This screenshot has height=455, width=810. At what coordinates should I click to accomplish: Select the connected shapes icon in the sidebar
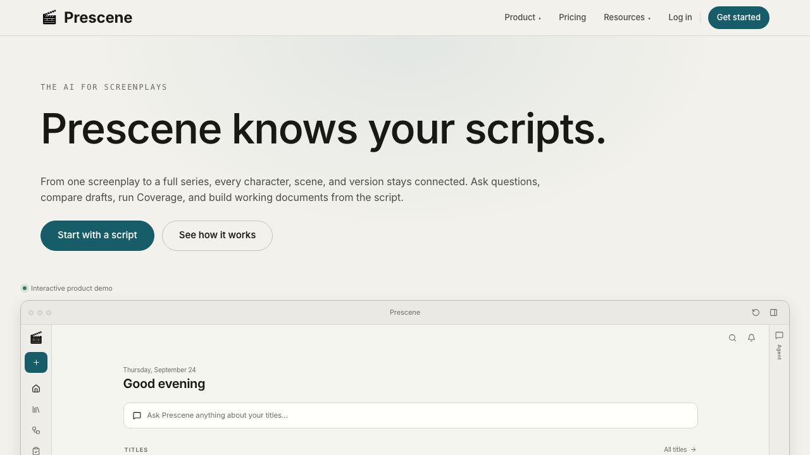click(x=36, y=430)
